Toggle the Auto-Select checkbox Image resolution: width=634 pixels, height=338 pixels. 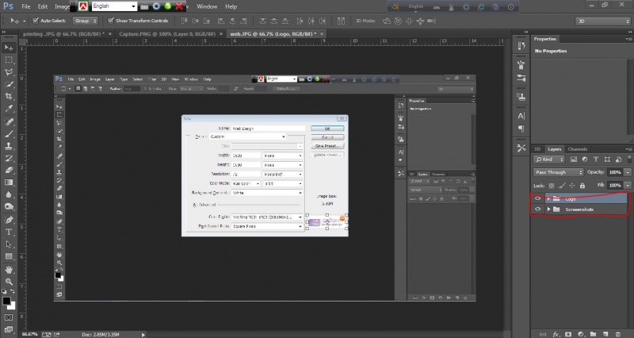pos(35,20)
